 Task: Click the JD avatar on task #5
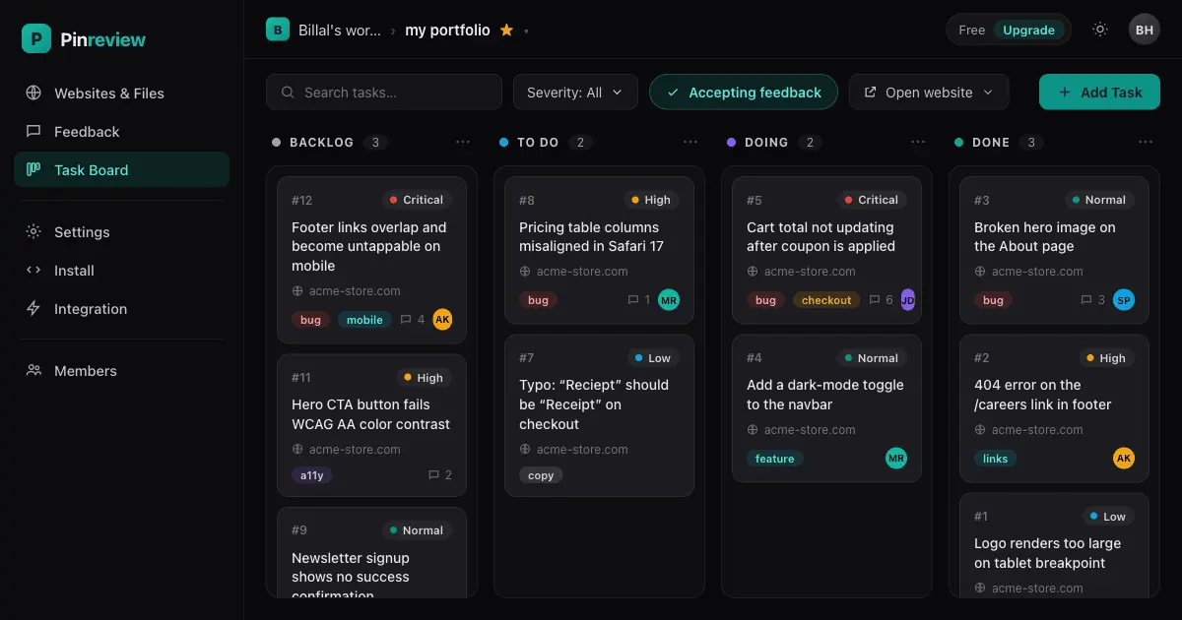tap(907, 300)
